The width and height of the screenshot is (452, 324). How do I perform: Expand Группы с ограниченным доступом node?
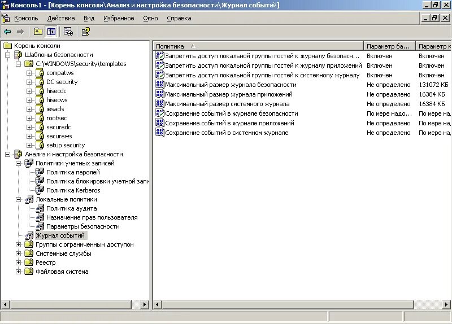18,244
